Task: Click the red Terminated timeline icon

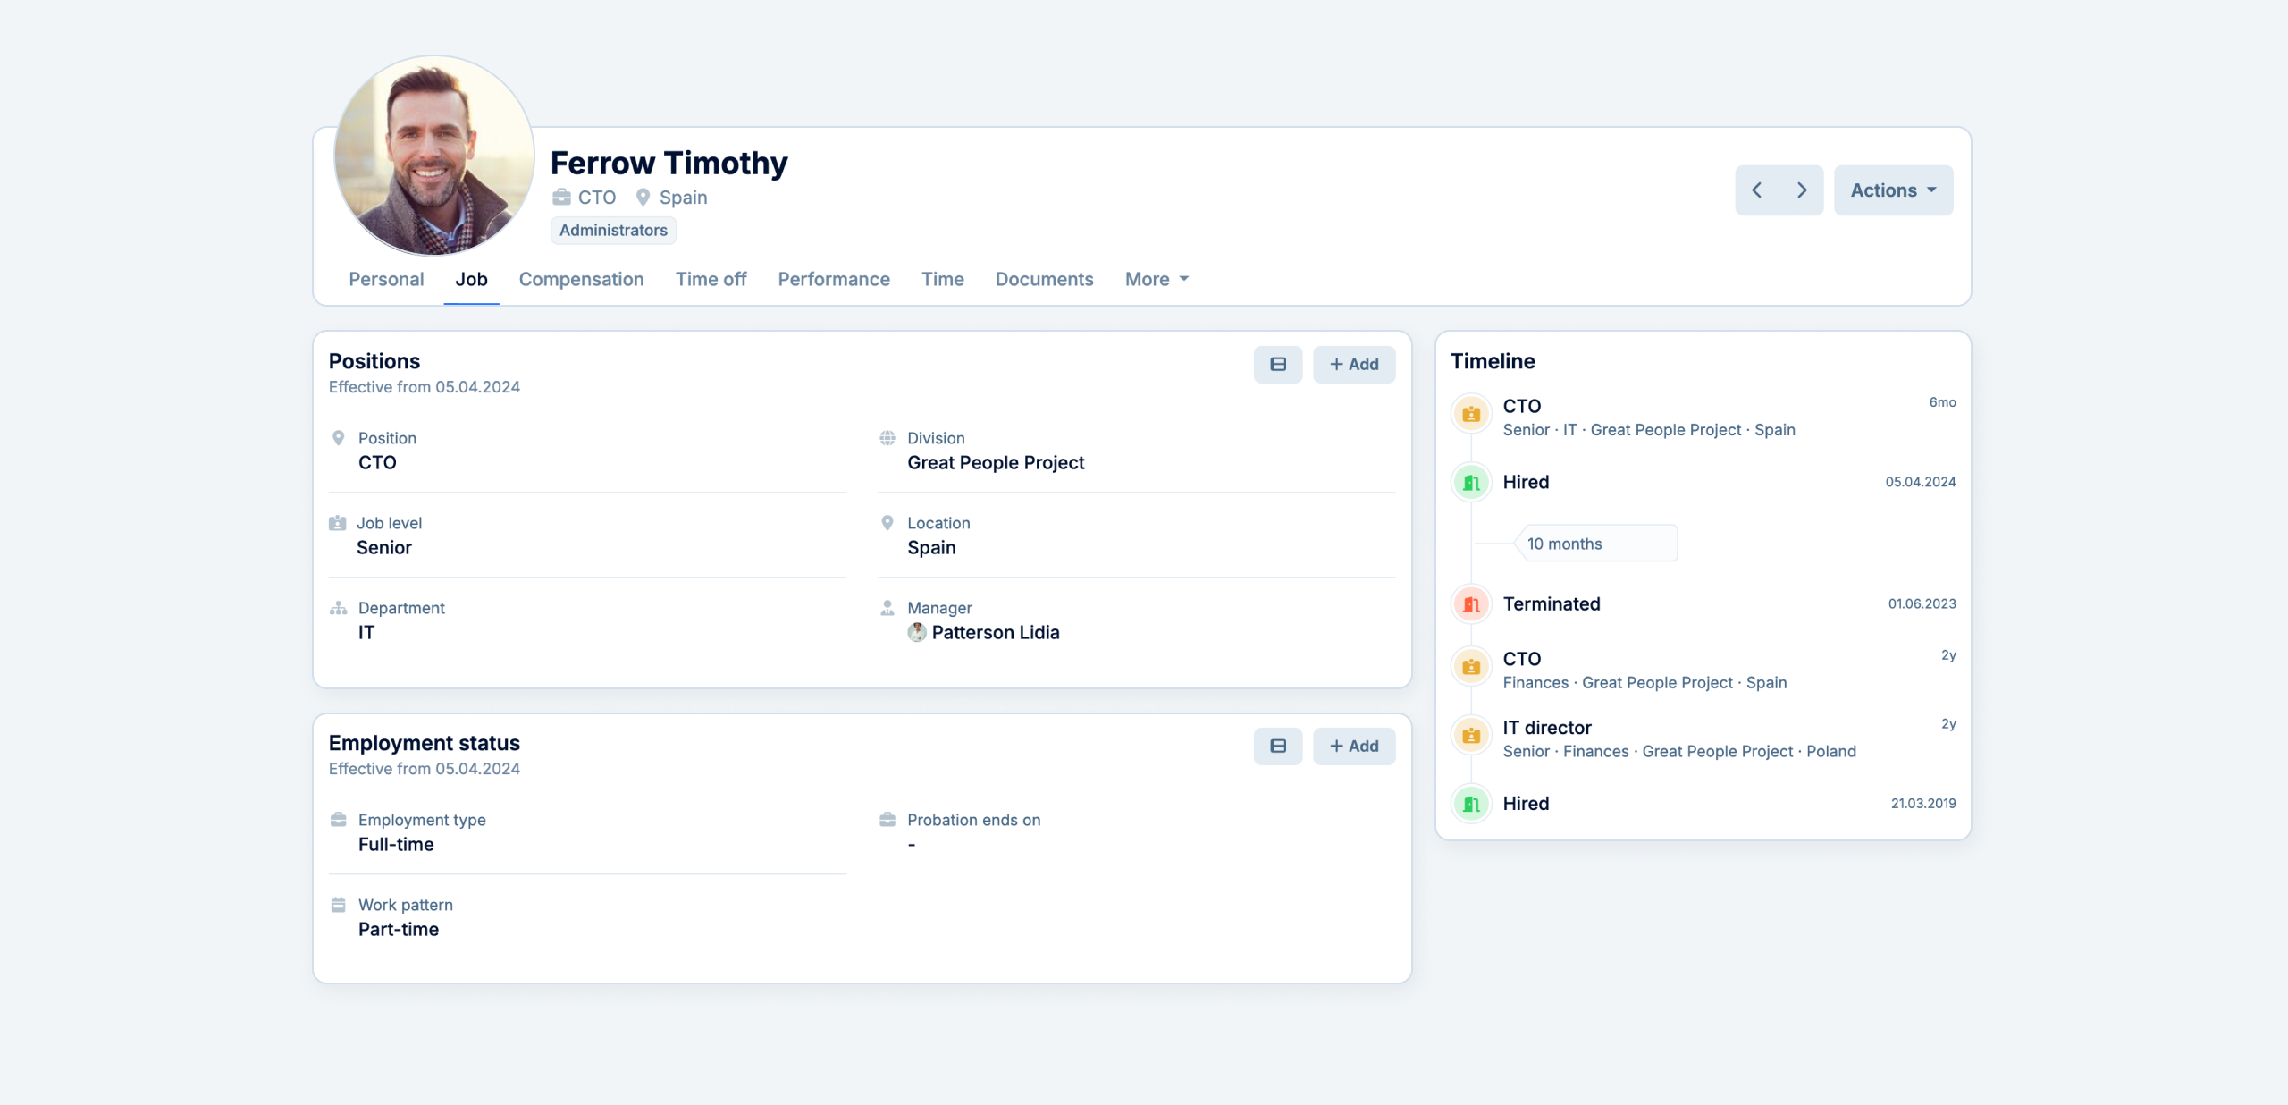Action: (1471, 604)
